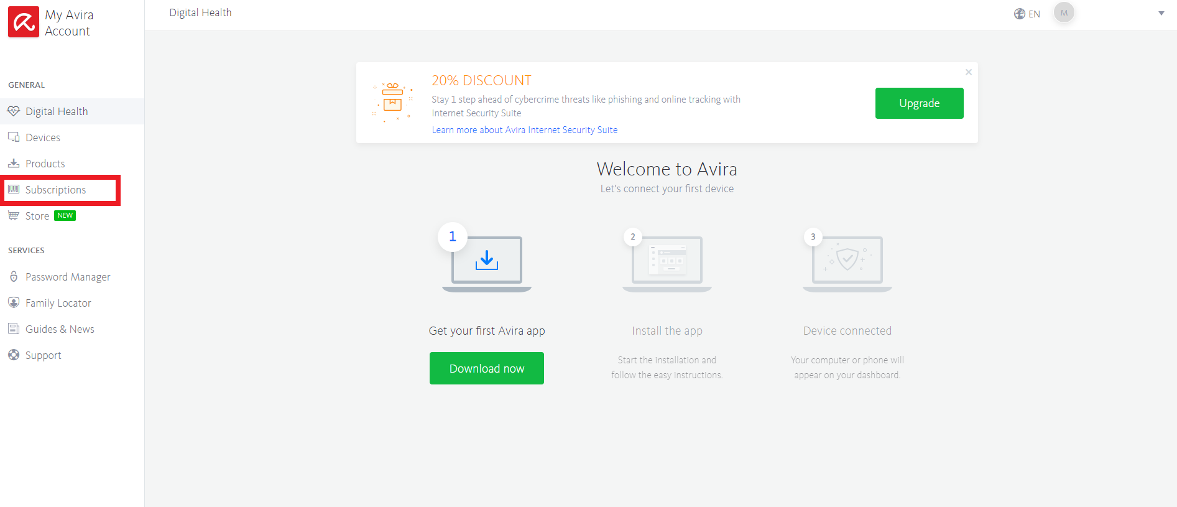Image resolution: width=1177 pixels, height=507 pixels.
Task: Follow Learn more about Avira Internet Security Suite
Action: (x=525, y=130)
